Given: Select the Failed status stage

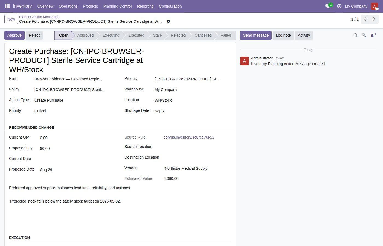Looking at the screenshot, I should (x=226, y=35).
